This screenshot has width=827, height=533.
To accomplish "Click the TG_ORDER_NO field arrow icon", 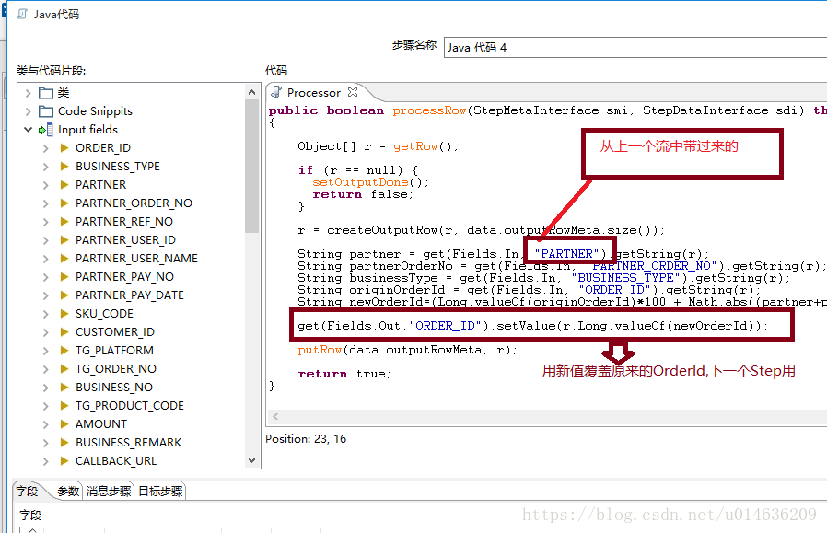I will tap(64, 369).
